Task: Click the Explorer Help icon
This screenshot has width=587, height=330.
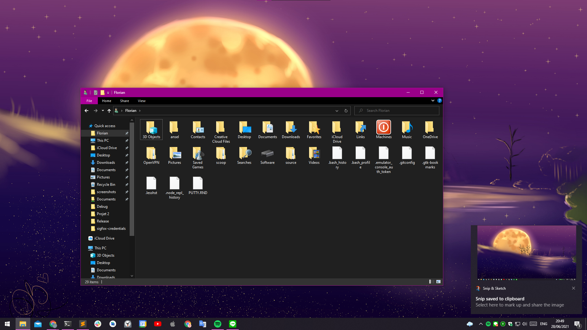Action: point(439,101)
